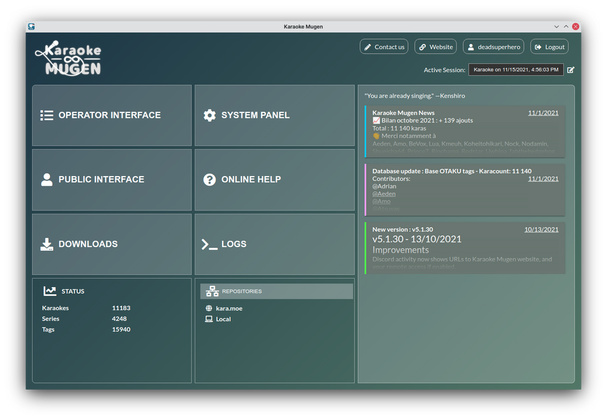Click the person icon beside Public Interface

47,180
